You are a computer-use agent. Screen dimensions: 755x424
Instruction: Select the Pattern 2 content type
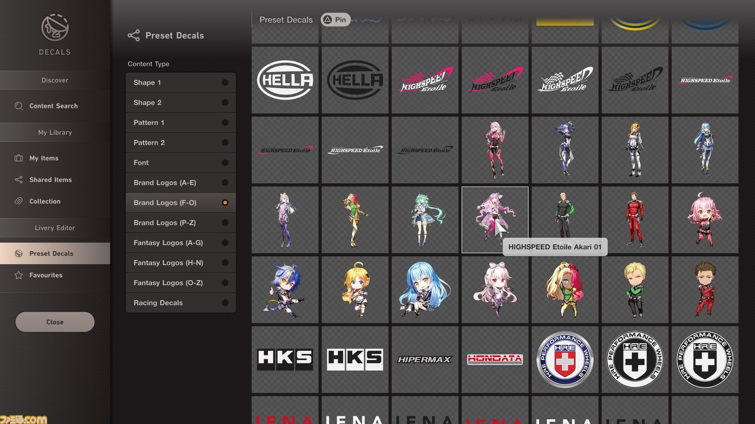[180, 143]
